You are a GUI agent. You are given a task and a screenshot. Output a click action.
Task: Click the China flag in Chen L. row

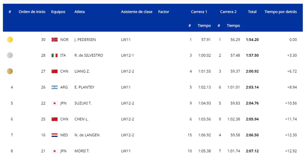[55, 119]
